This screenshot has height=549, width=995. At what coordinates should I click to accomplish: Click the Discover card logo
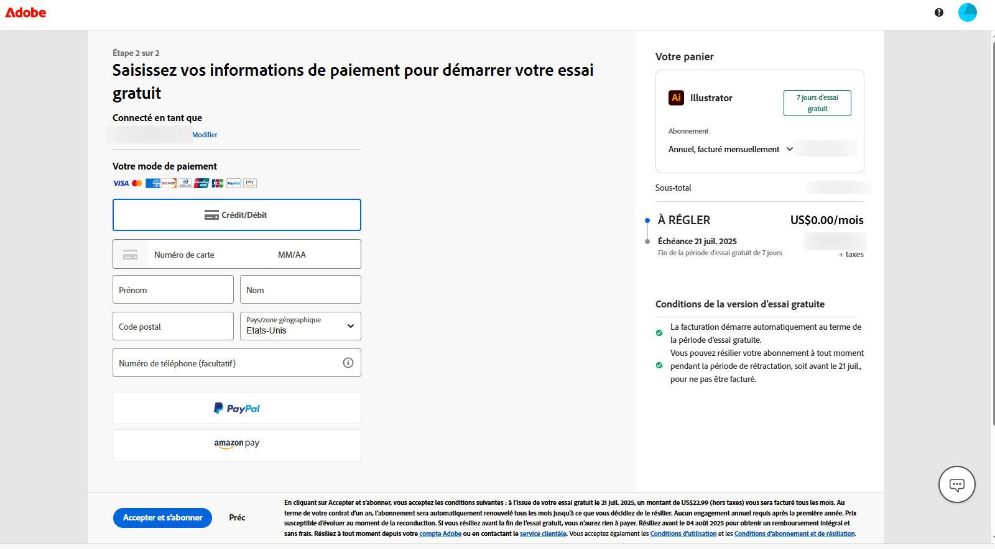coord(169,183)
